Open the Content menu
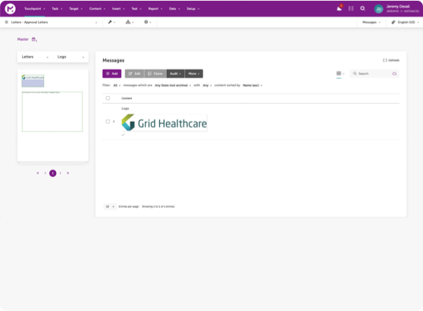 pos(97,8)
